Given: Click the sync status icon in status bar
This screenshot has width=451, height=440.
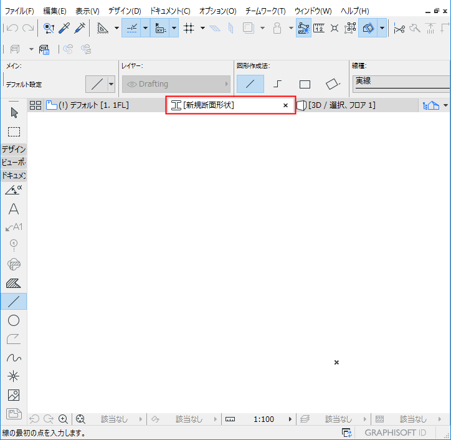Looking at the screenshot, I should pyautogui.click(x=347, y=433).
